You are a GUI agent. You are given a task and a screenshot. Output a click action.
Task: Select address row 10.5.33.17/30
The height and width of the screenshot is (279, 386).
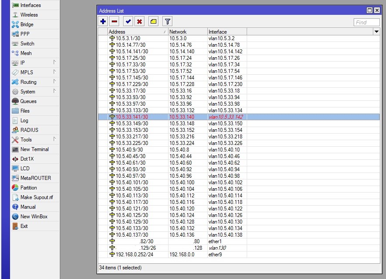239,91
